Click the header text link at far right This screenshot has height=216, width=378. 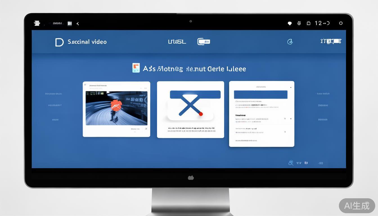[x=331, y=41]
